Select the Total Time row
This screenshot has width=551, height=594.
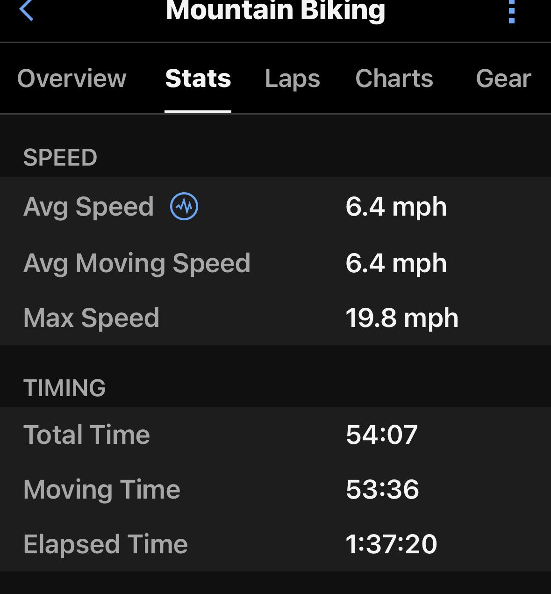275,435
